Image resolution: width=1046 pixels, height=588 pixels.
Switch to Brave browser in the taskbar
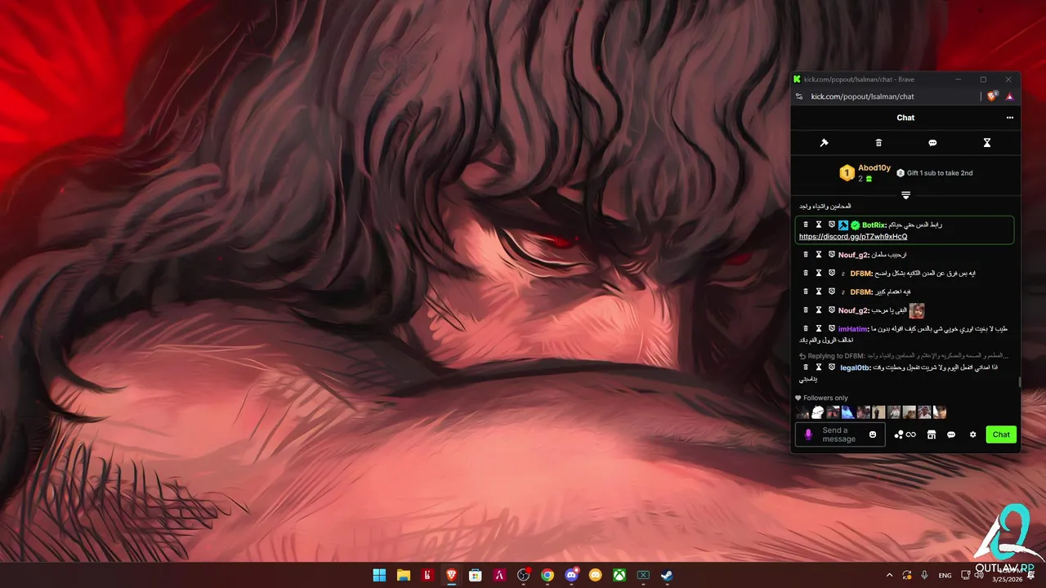[x=452, y=575]
